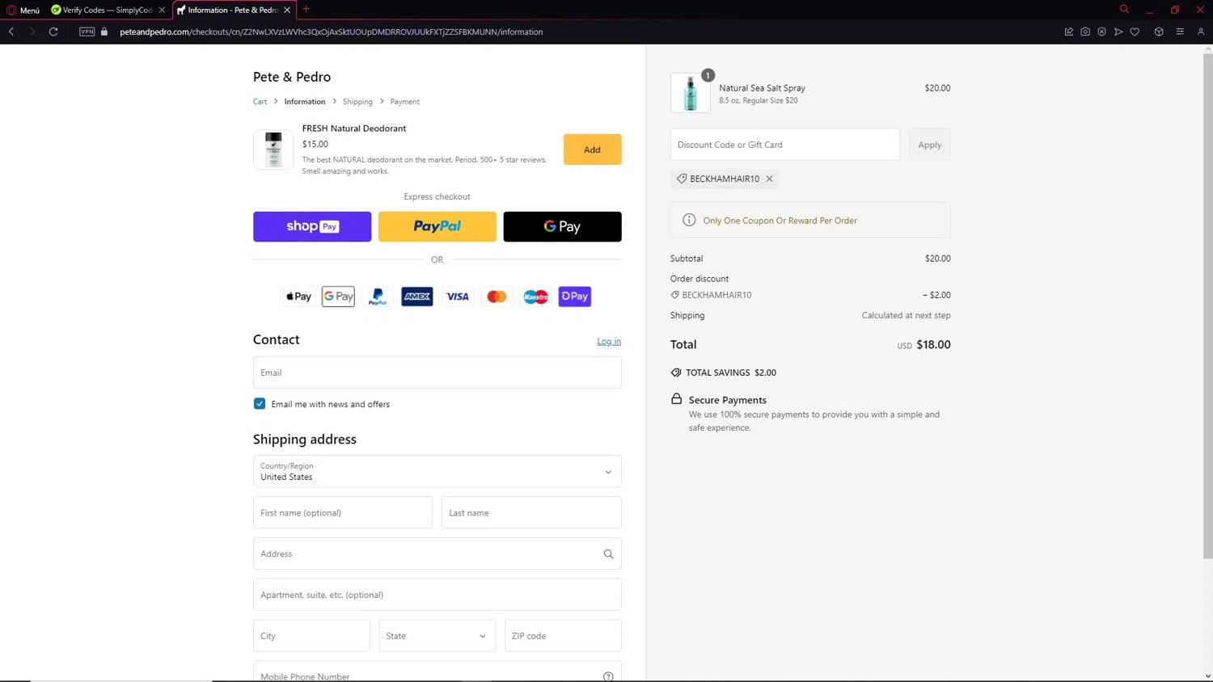The image size is (1213, 682).
Task: Focus the Discount Code or Gift Card field
Action: click(785, 145)
